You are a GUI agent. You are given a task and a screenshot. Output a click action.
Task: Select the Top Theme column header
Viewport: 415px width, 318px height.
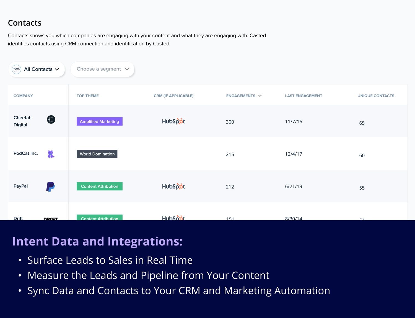coord(87,96)
